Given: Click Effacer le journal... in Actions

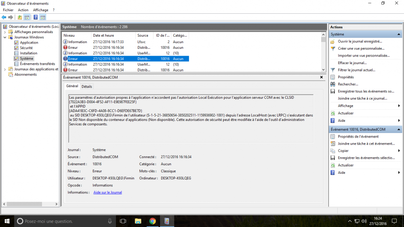Looking at the screenshot, I should (x=352, y=63).
